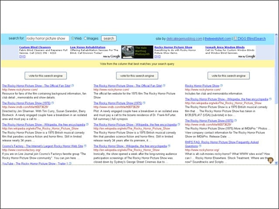Open Low Vision Rehabilitation ad
279x209 pixels.
click(x=88, y=47)
